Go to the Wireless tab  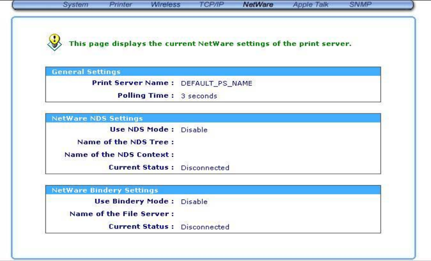click(x=165, y=5)
